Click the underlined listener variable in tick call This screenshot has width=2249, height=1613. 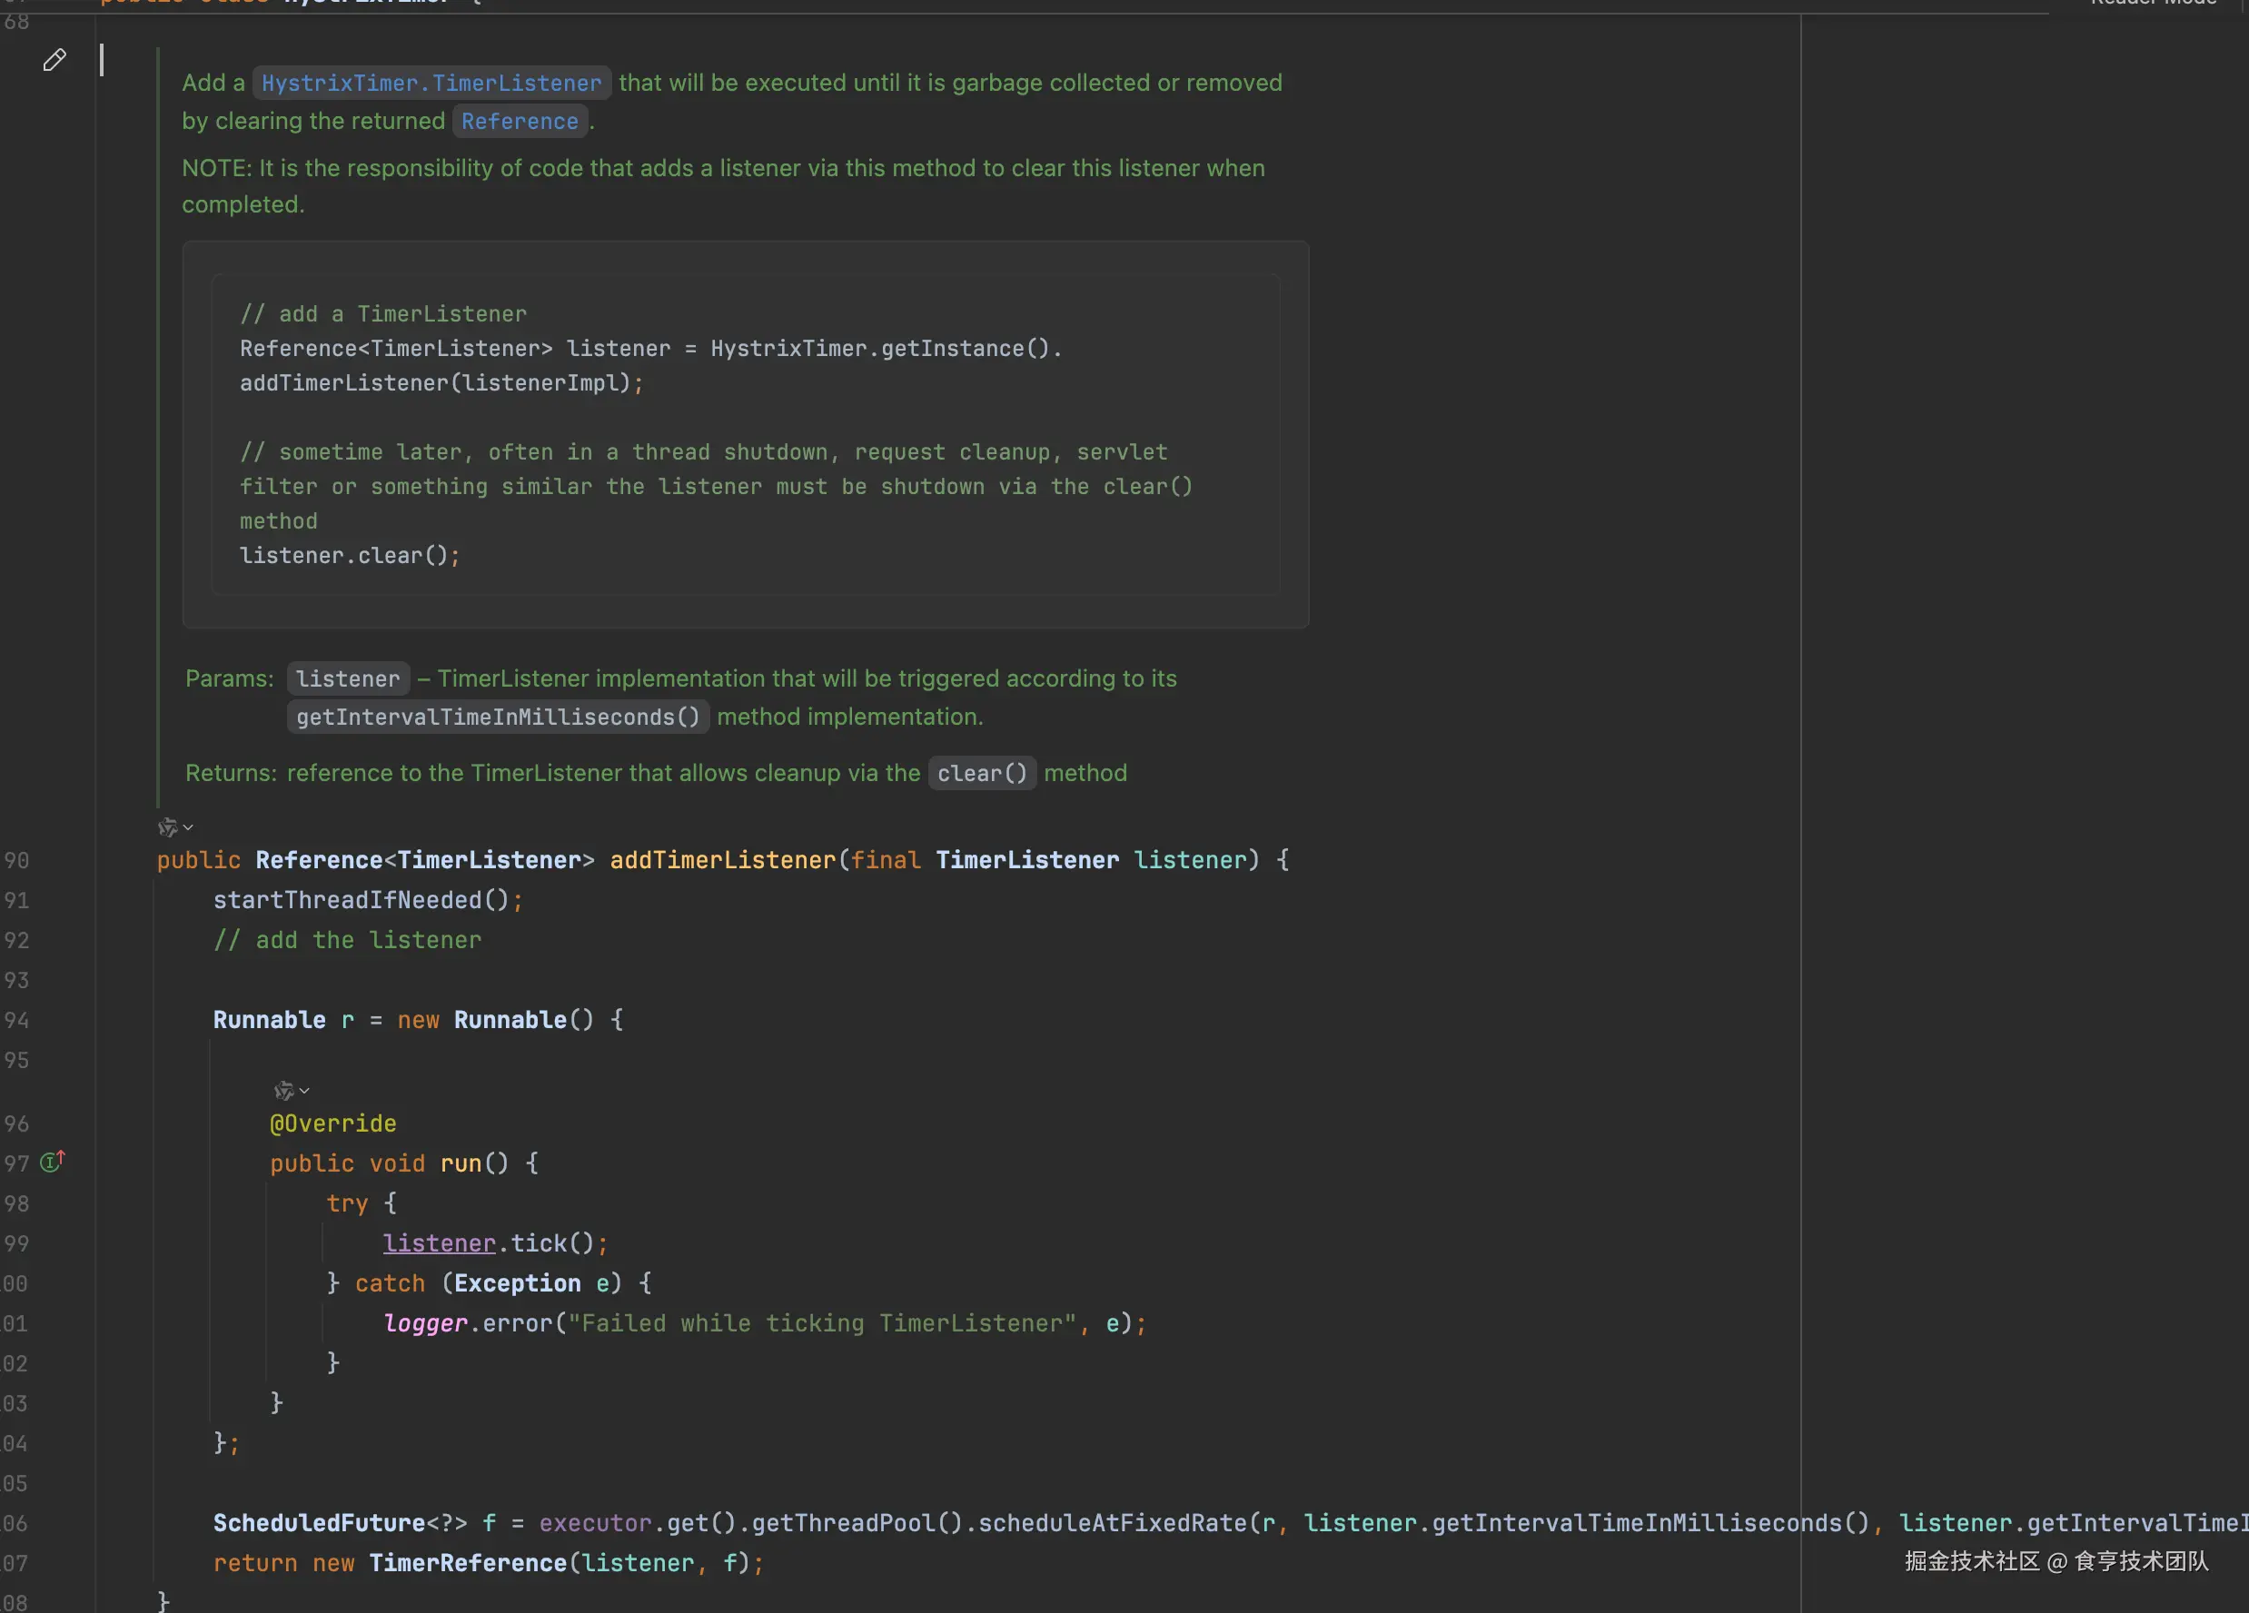(440, 1243)
